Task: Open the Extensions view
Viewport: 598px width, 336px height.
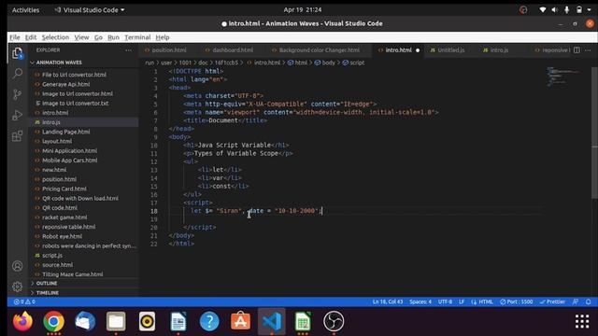Action: click(17, 136)
